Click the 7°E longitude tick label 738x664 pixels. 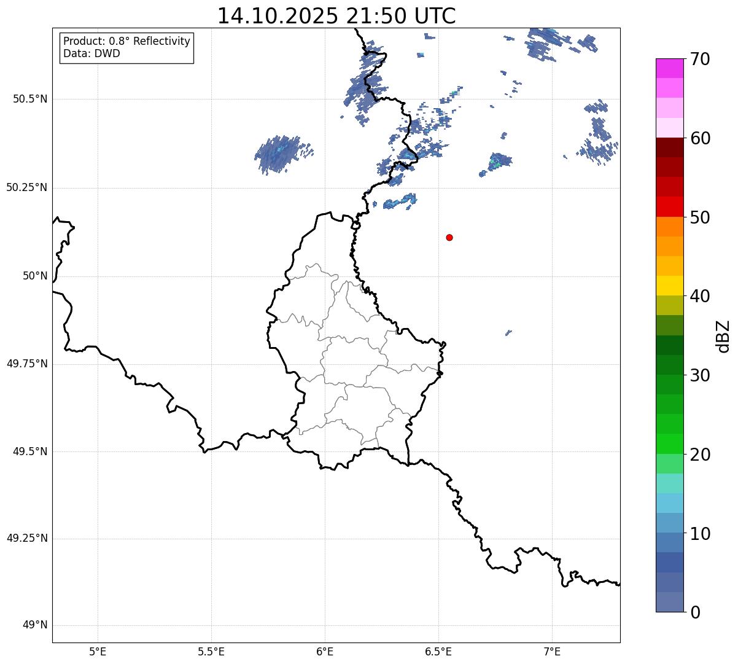coord(552,652)
